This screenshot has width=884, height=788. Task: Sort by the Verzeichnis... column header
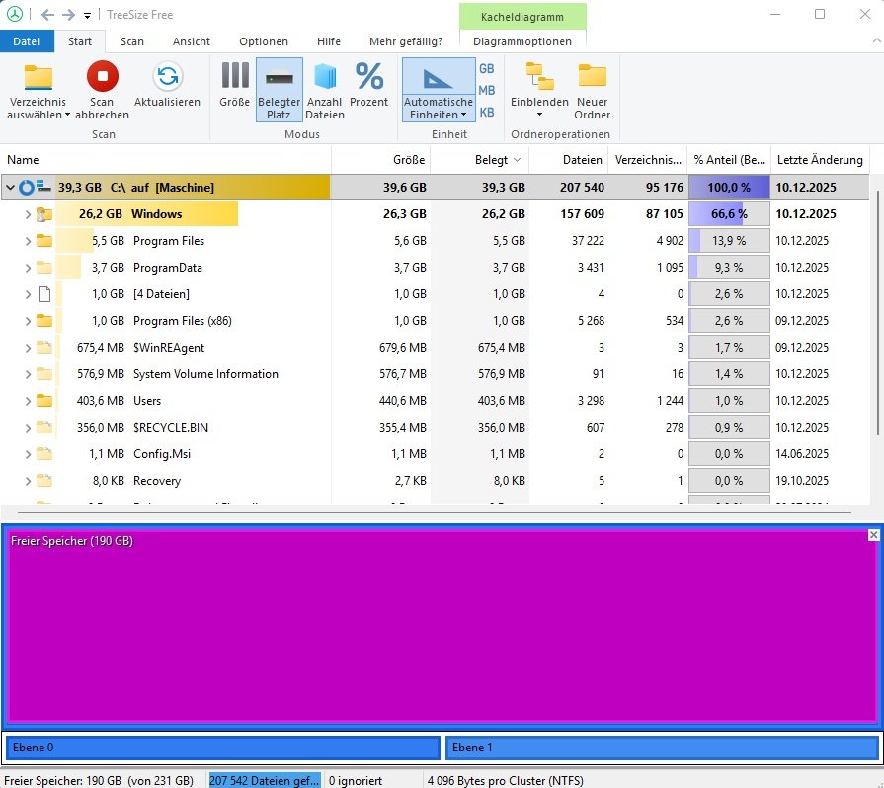tap(648, 160)
